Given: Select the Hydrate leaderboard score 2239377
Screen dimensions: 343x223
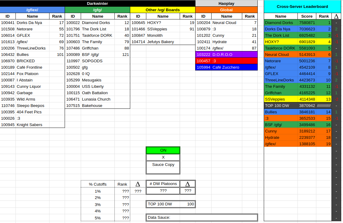Looking at the screenshot, I should coord(307,138).
